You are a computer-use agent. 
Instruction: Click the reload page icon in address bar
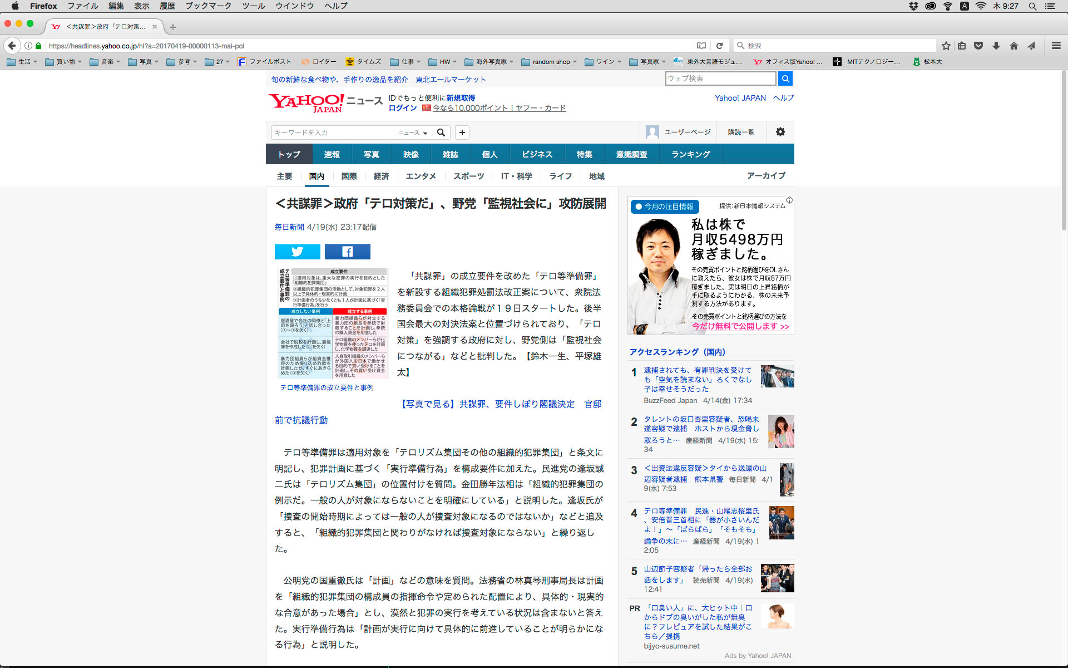click(719, 46)
